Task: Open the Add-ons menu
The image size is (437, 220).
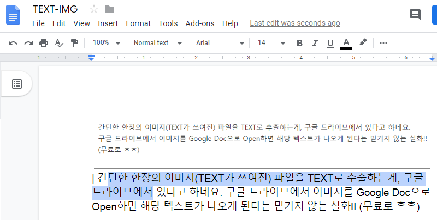Action: (200, 23)
